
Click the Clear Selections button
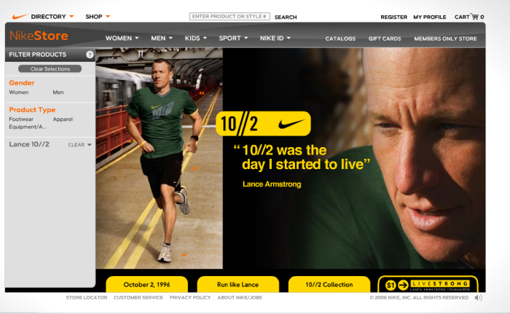click(x=50, y=68)
